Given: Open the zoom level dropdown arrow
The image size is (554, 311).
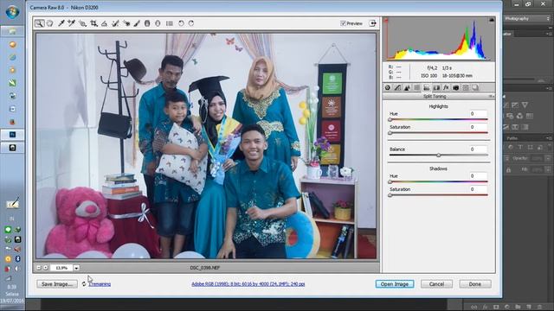Looking at the screenshot, I should pos(76,268).
